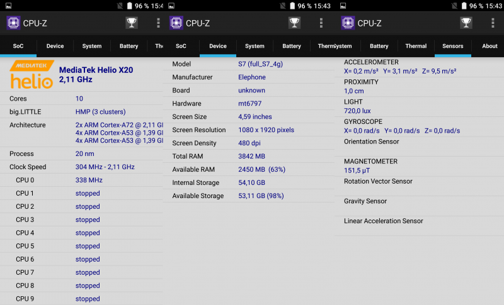Tap the Screen Density 480 dpi value
504x305 pixels.
pyautogui.click(x=249, y=143)
